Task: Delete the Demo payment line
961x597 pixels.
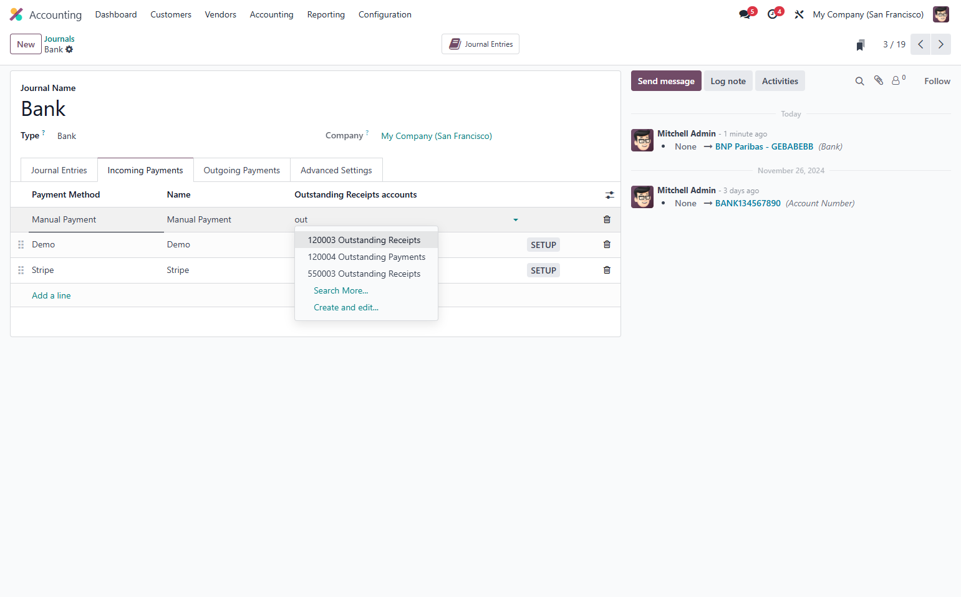Action: pos(607,244)
